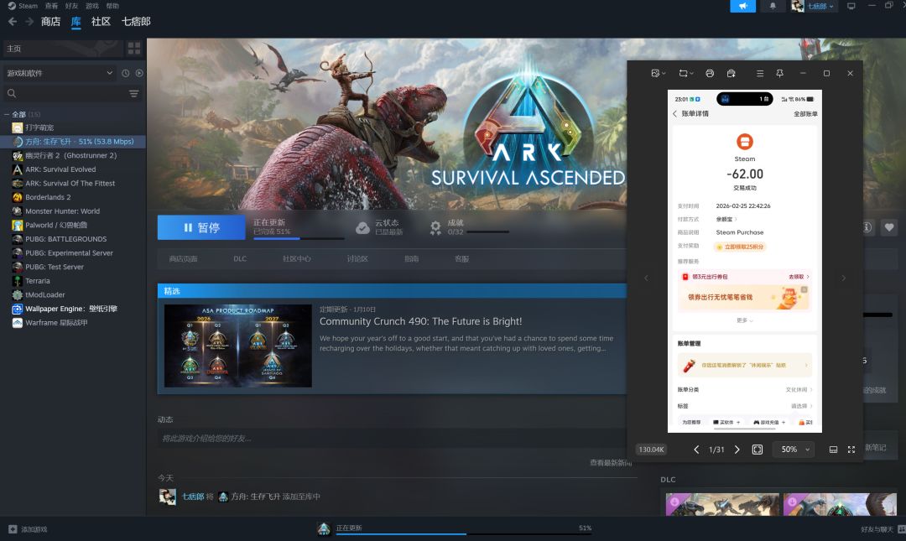Open the first DLC thumbnail
The width and height of the screenshot is (906, 541).
click(722, 504)
